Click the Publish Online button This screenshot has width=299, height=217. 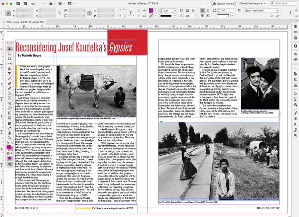click(223, 3)
